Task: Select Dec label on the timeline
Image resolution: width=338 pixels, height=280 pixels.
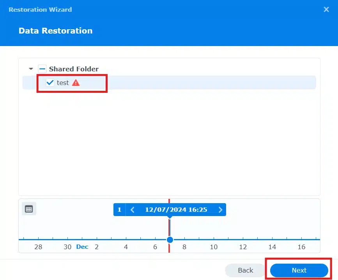Action: tap(82, 246)
